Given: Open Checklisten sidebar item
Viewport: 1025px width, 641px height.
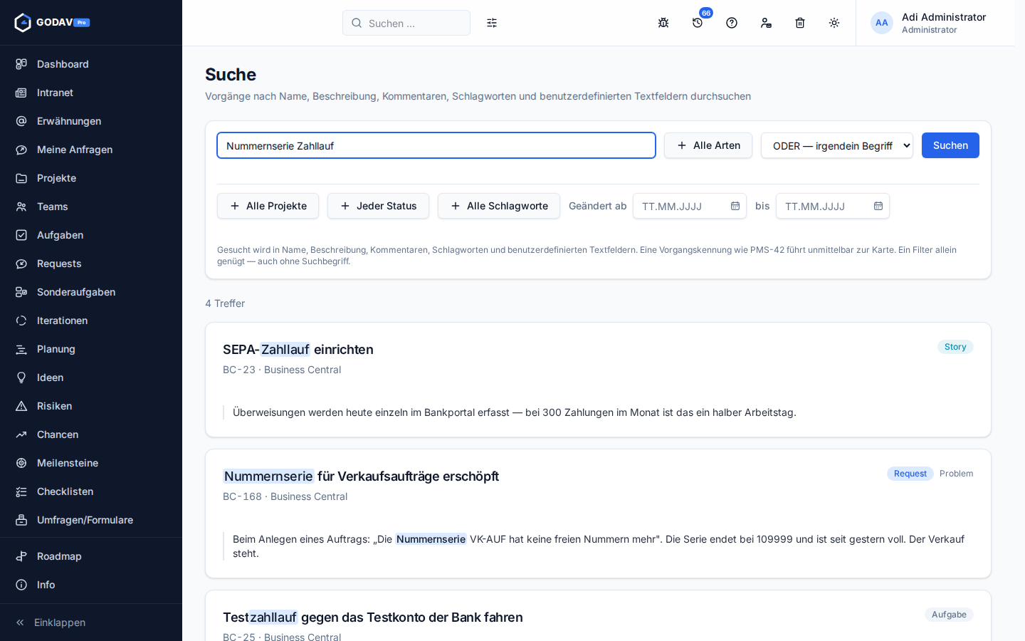Looking at the screenshot, I should pos(91,491).
